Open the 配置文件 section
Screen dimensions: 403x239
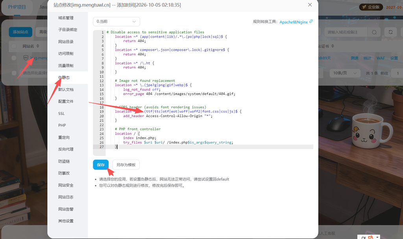click(66, 101)
